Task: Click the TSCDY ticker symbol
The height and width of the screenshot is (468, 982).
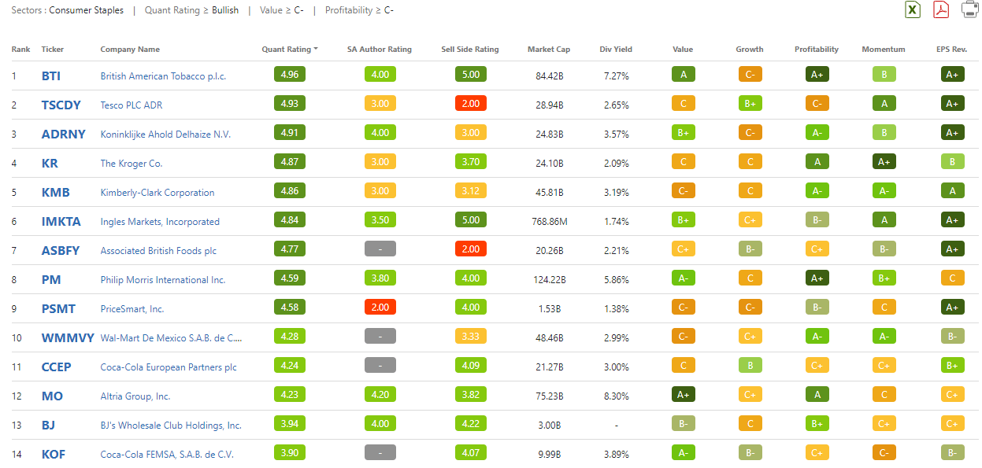Action: (x=61, y=105)
